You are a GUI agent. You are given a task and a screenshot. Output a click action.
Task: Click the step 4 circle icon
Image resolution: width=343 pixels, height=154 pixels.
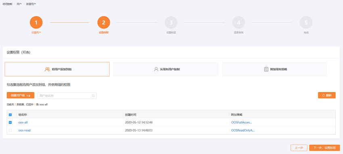pyautogui.click(x=238, y=23)
